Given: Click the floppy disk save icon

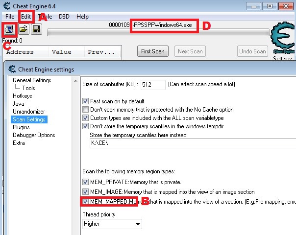Looking at the screenshot, I should tap(36, 29).
